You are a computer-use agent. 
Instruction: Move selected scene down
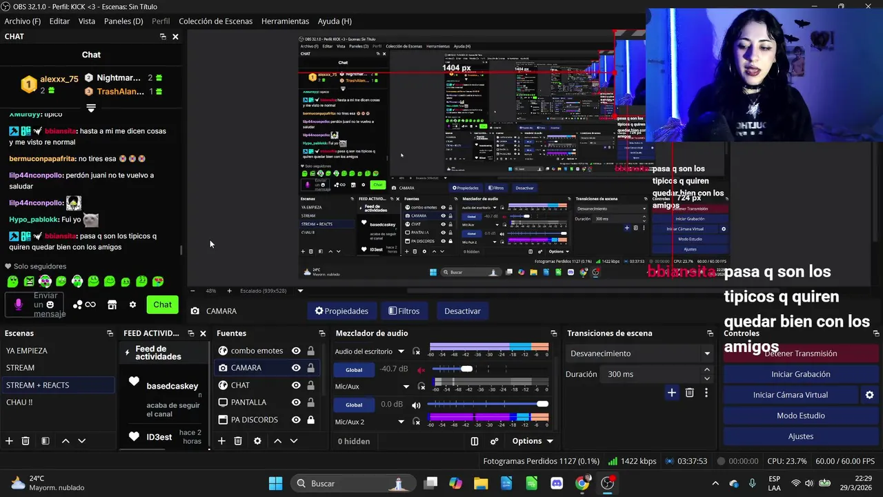[x=81, y=440]
